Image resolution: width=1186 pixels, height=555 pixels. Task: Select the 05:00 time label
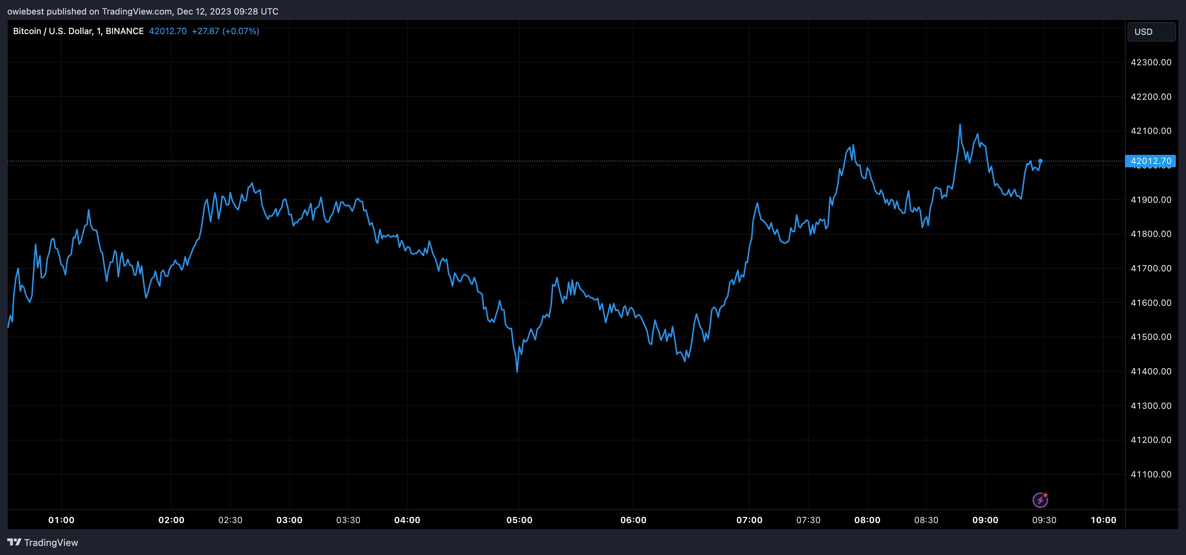(520, 520)
